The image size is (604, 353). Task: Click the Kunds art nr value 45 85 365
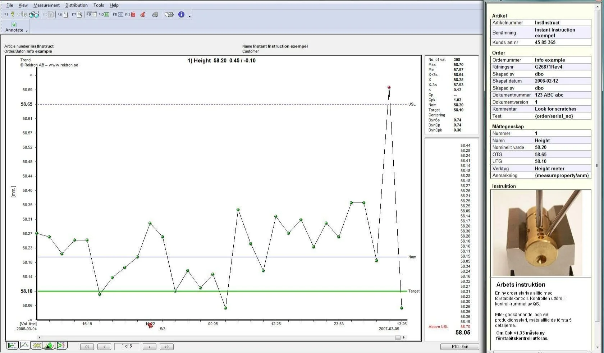545,42
